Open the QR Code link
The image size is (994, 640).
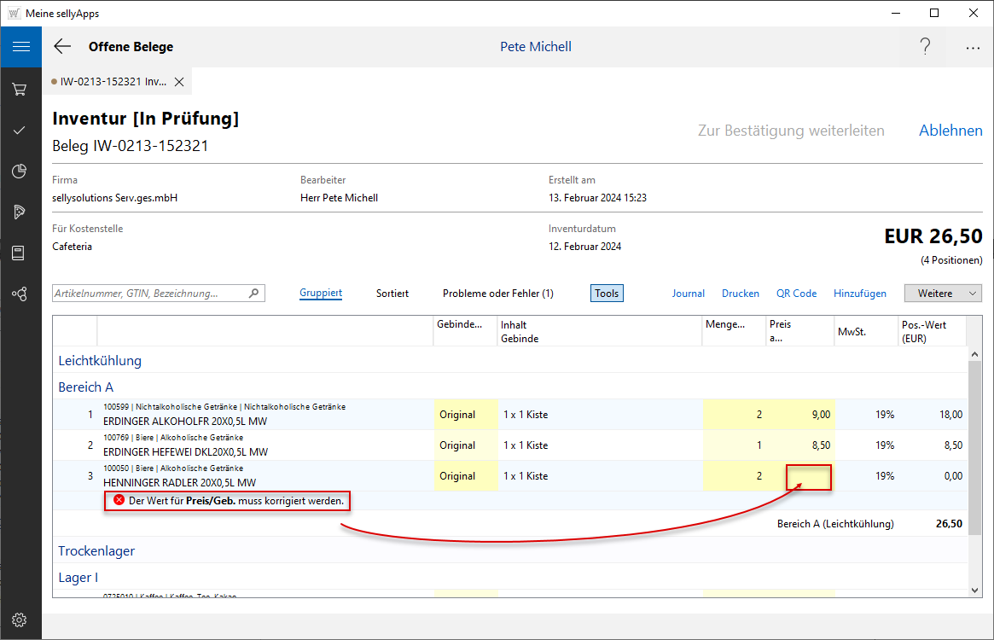coord(796,294)
